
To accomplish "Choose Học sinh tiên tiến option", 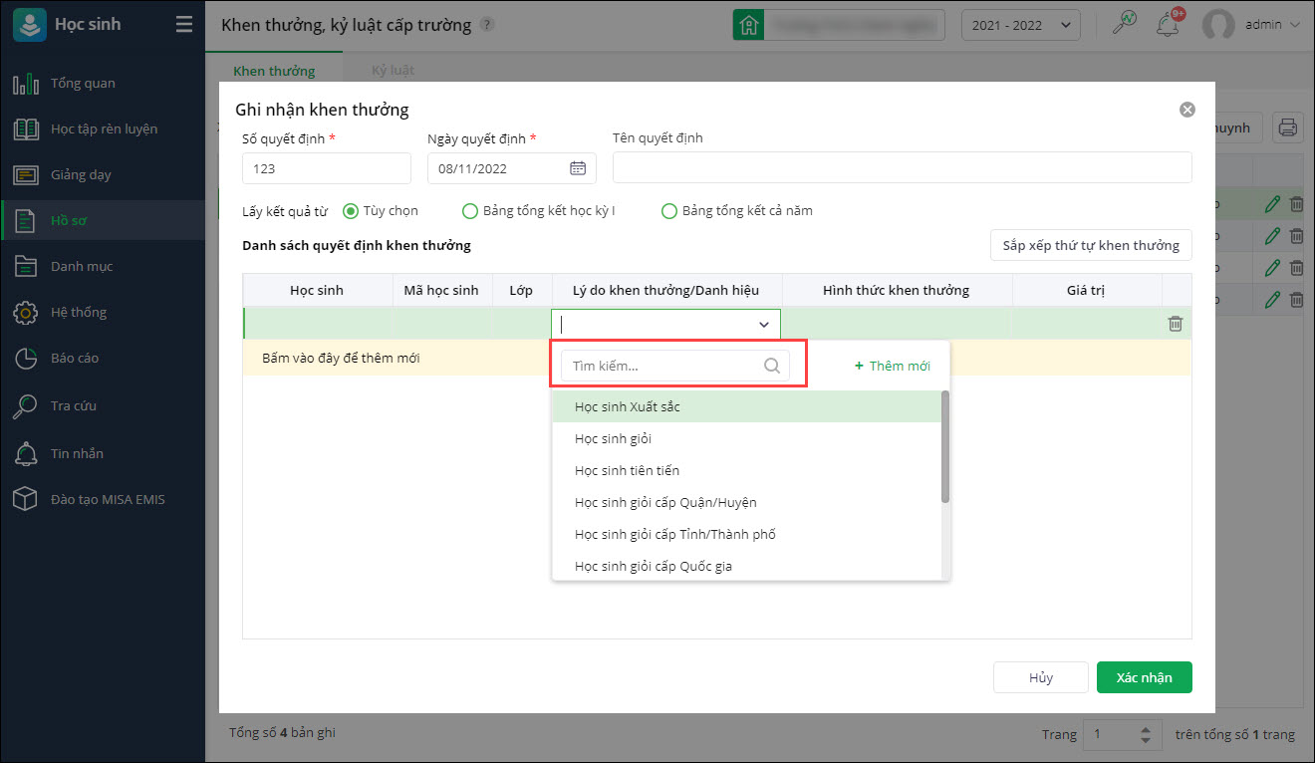I will point(747,470).
